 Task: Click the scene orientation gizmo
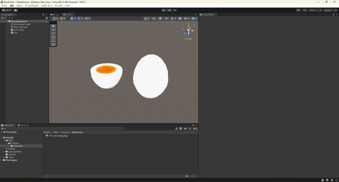[x=188, y=30]
